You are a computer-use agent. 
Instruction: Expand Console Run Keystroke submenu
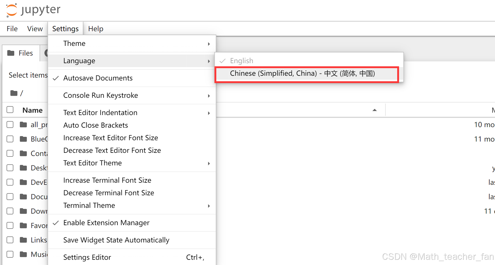132,95
